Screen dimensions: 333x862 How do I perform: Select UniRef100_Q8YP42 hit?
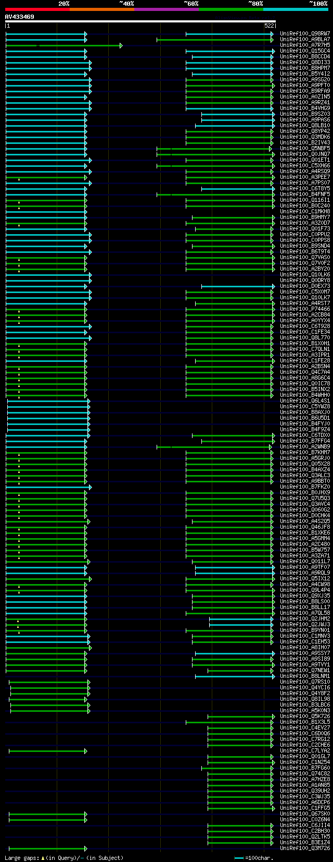point(305,131)
